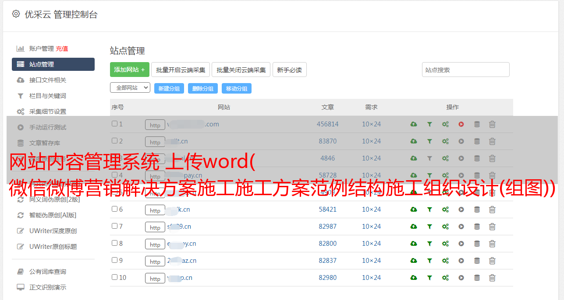564x300 pixels.
Task: Click the red 充值 link
Action: click(x=62, y=49)
